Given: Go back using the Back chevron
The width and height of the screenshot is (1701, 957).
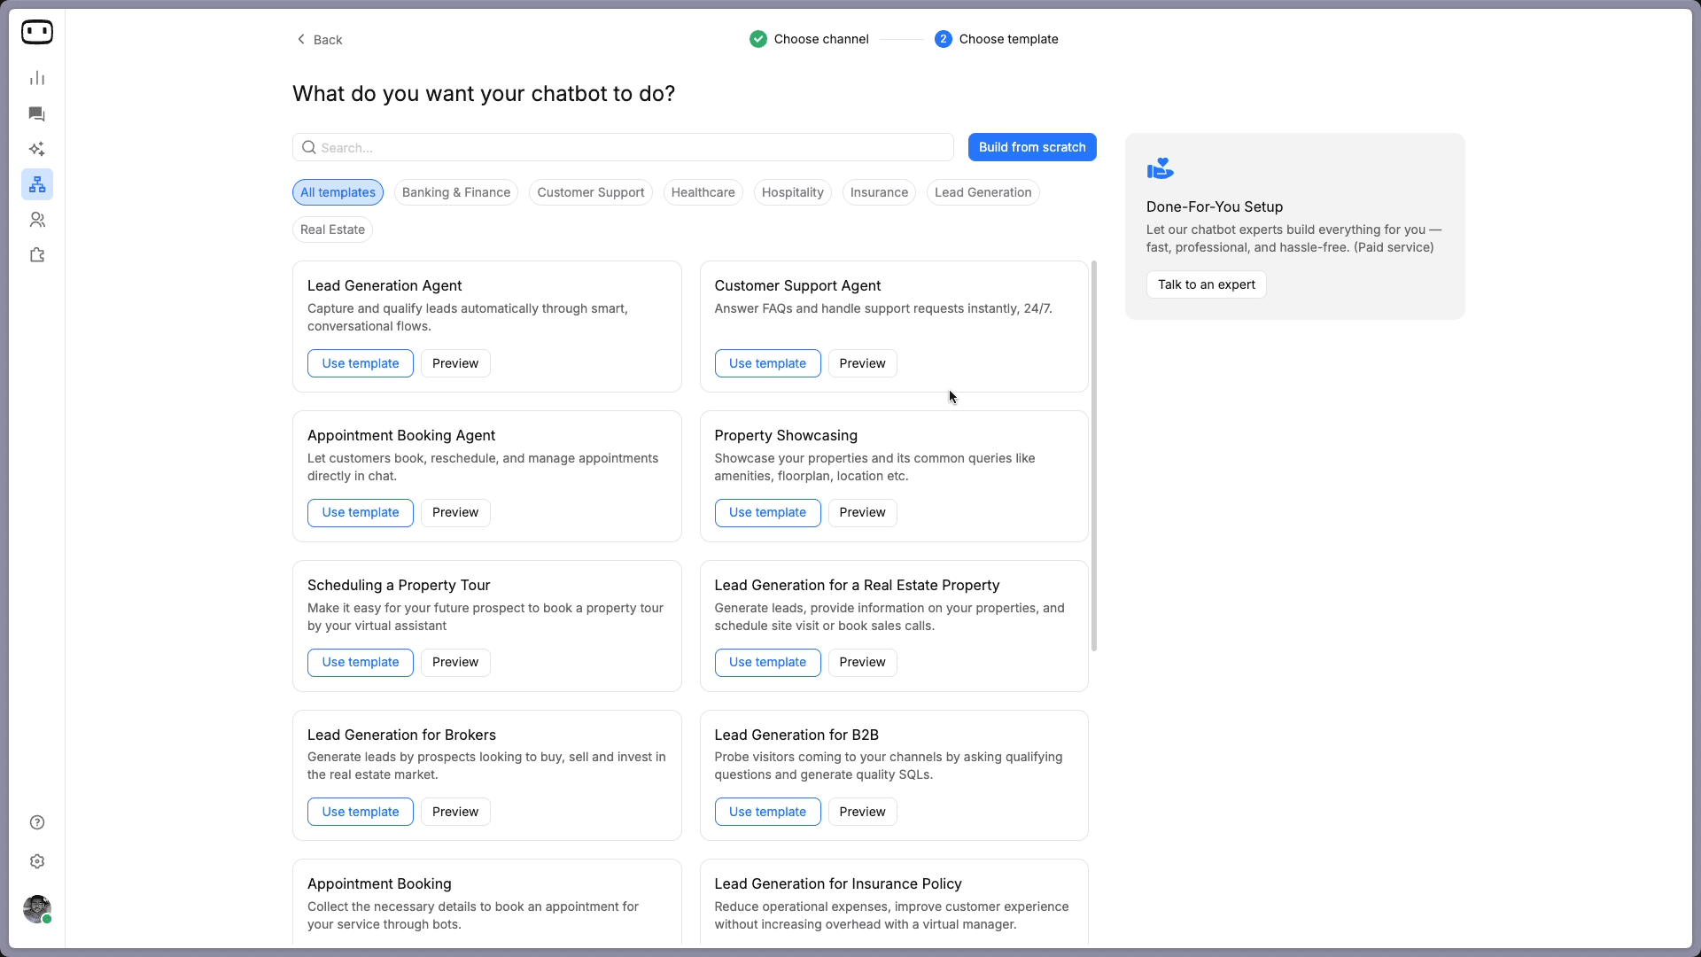Looking at the screenshot, I should [319, 39].
